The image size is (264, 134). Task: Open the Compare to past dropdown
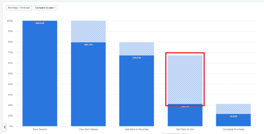click(x=45, y=8)
